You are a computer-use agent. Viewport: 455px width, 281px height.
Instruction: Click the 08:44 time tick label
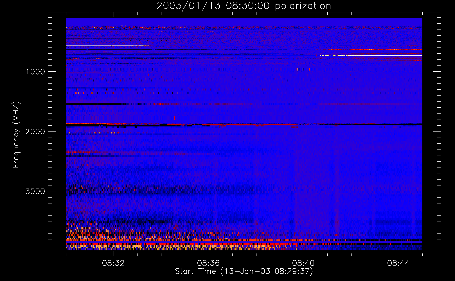[x=398, y=263]
